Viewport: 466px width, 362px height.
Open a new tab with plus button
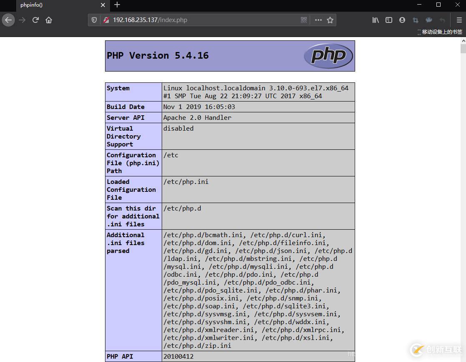117,5
